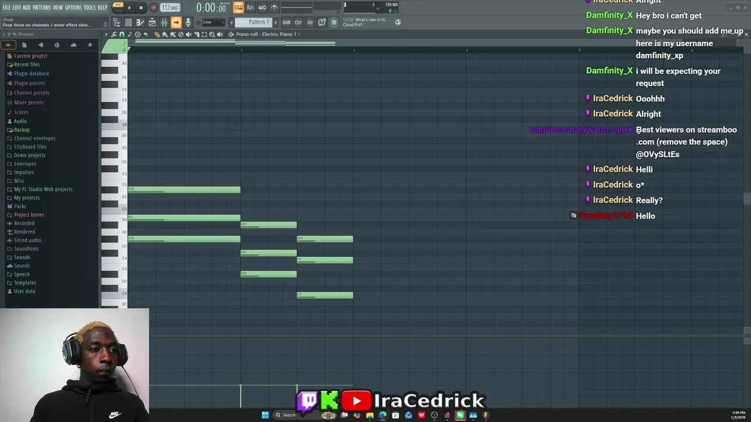The width and height of the screenshot is (751, 422).
Task: Stop playback with the stop button
Action: point(141,8)
